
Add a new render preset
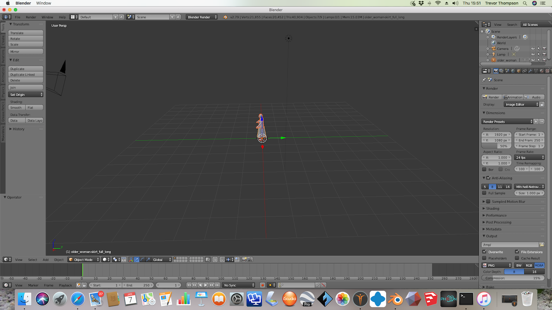click(x=536, y=122)
